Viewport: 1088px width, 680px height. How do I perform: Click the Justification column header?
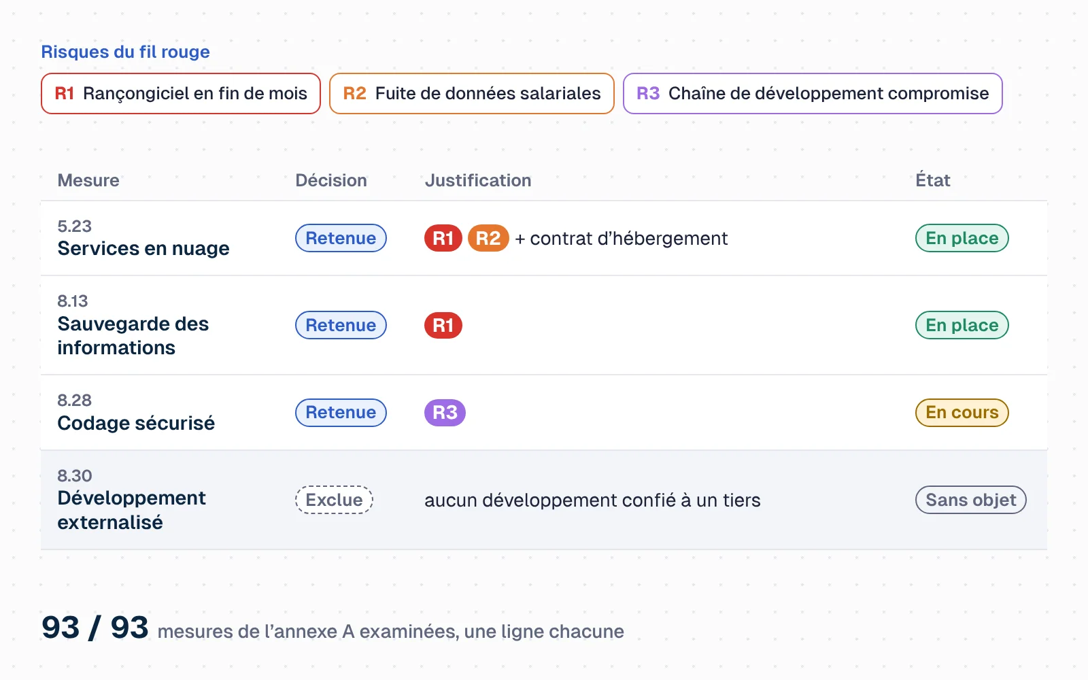pos(478,180)
